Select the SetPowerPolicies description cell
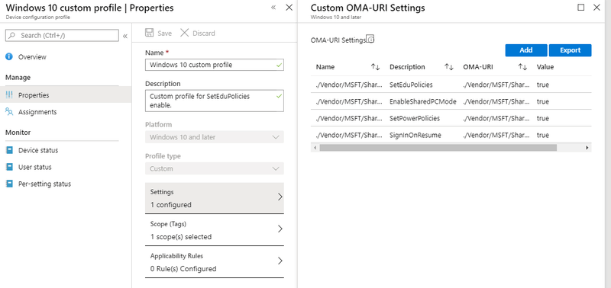Viewport: 611px width, 288px height. click(x=415, y=118)
